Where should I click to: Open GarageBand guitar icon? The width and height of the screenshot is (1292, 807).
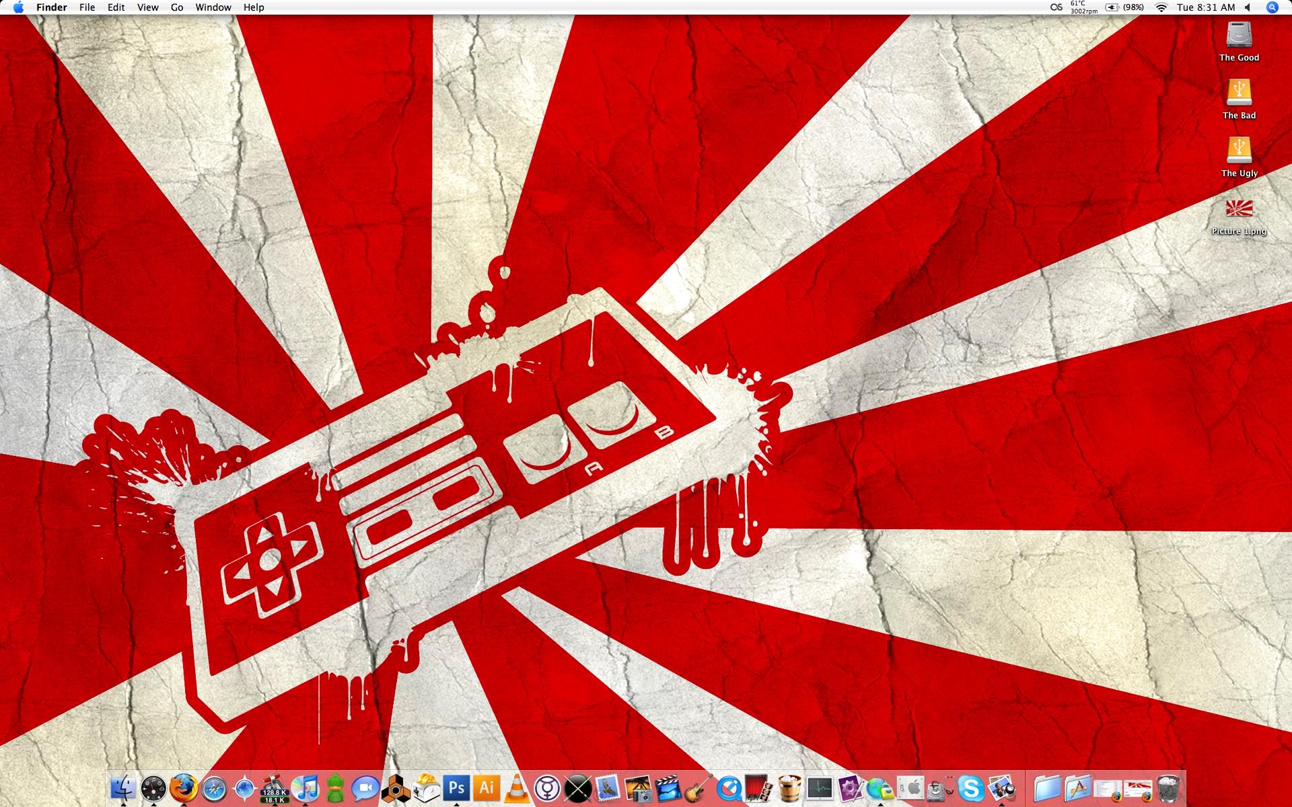tap(698, 788)
